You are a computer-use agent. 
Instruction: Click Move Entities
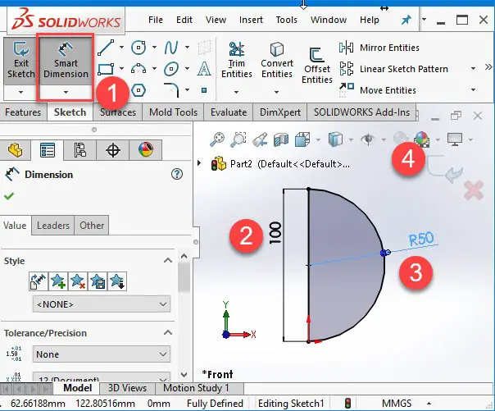point(378,90)
